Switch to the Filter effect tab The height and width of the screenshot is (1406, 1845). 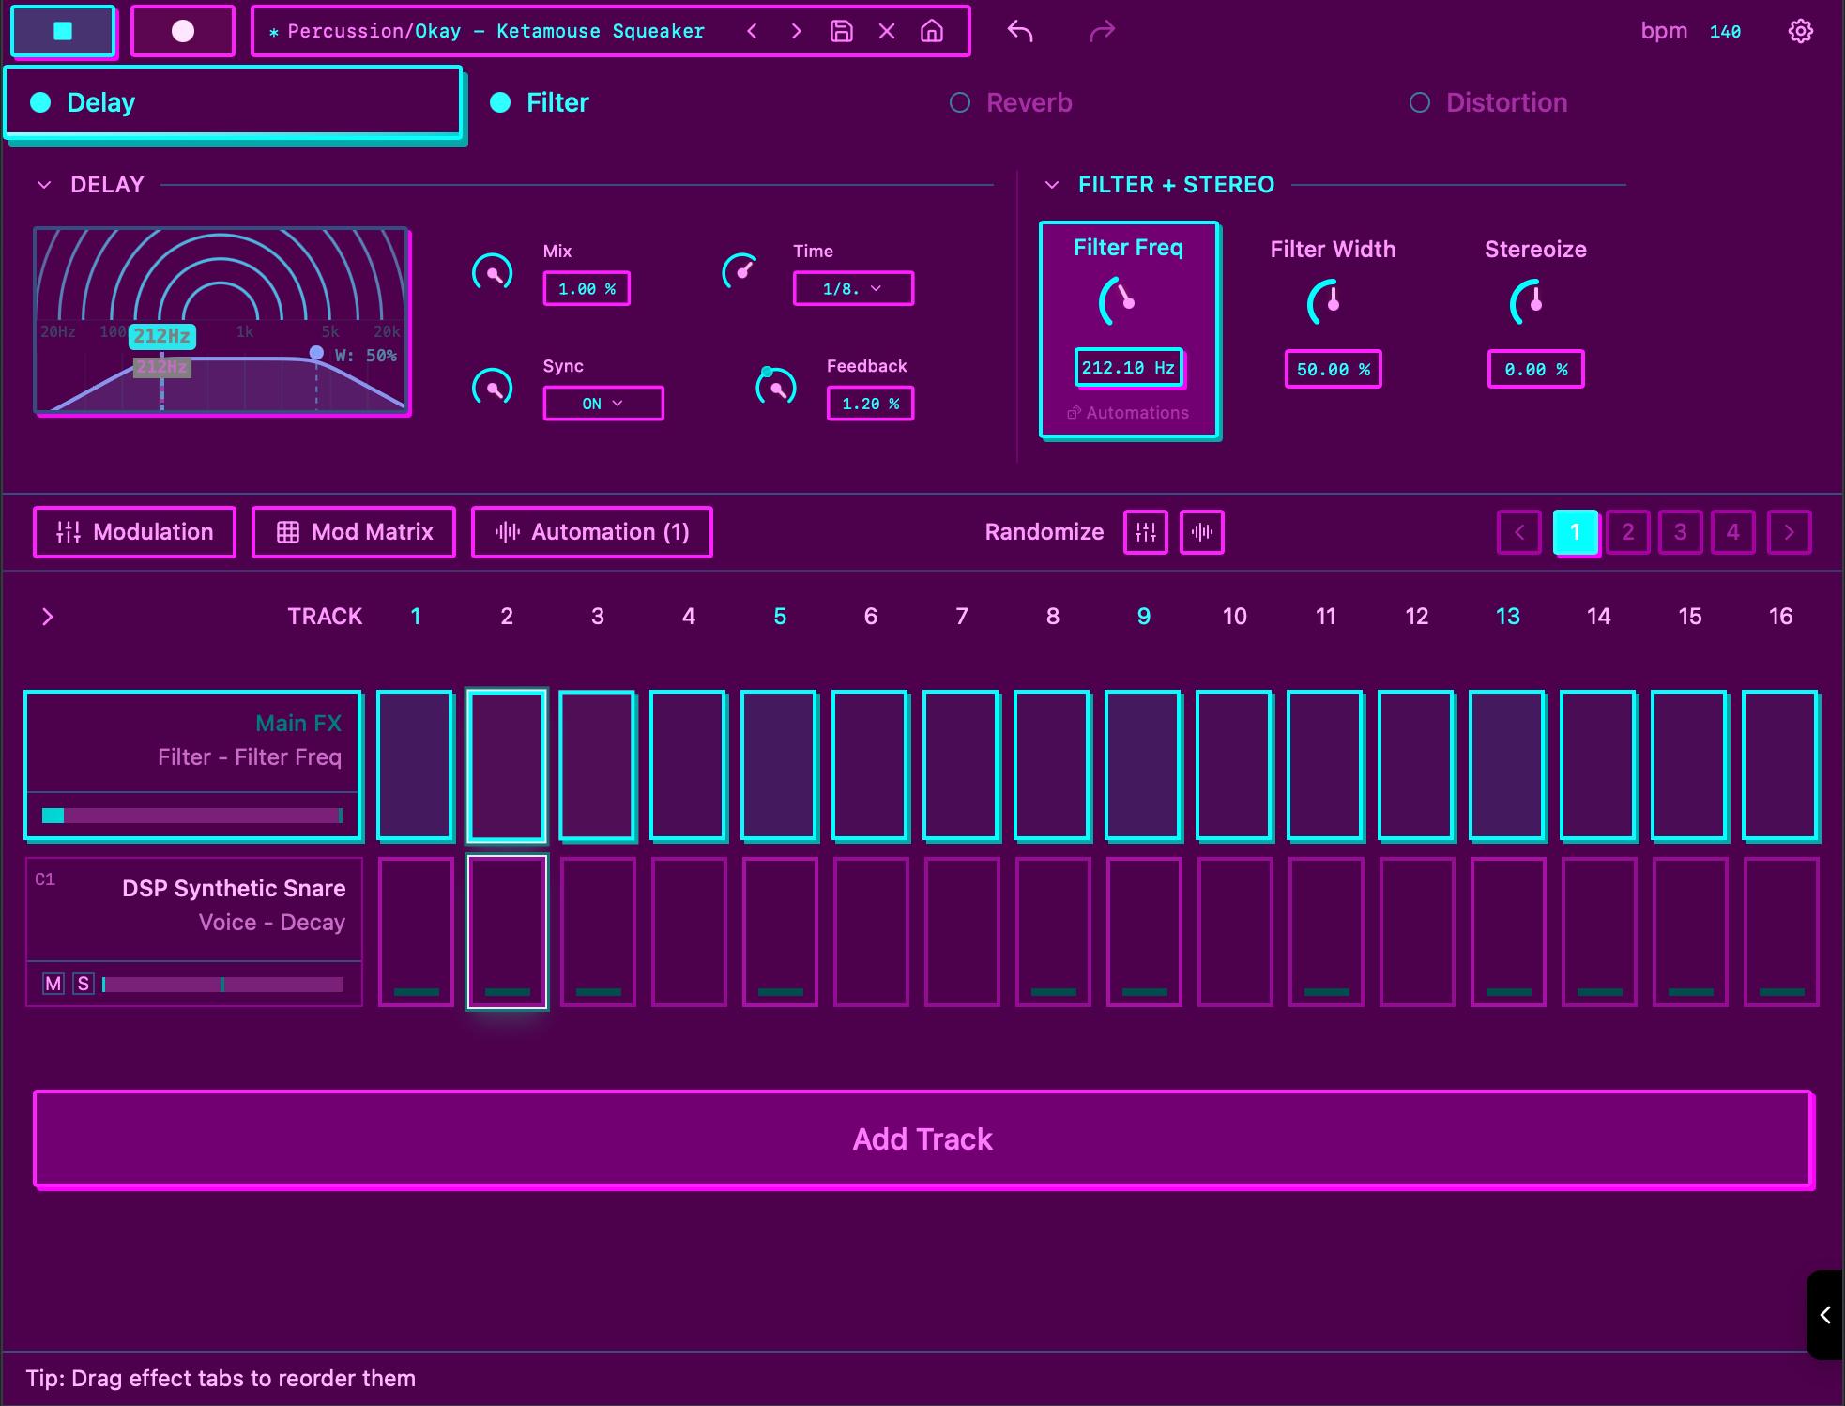pos(557,102)
